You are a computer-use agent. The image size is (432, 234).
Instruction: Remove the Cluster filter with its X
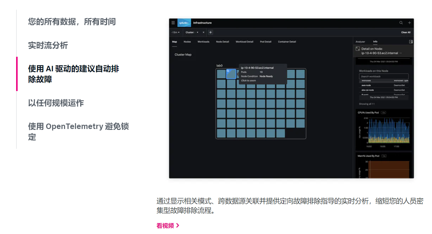point(203,32)
